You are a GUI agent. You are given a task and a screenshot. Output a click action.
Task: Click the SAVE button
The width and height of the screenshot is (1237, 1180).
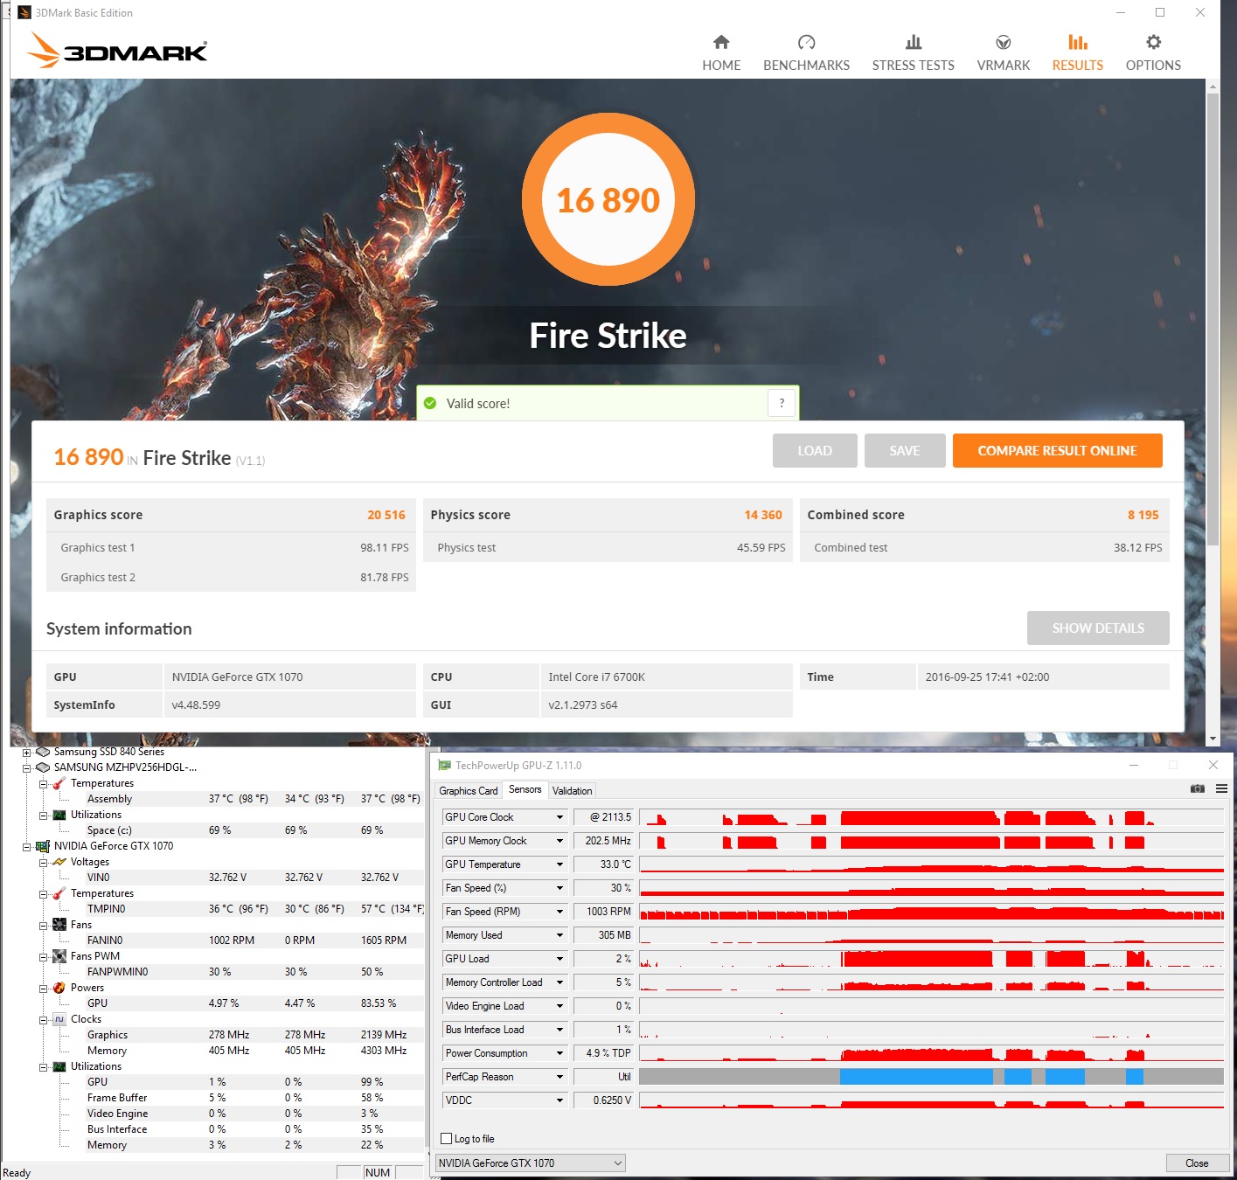click(905, 450)
